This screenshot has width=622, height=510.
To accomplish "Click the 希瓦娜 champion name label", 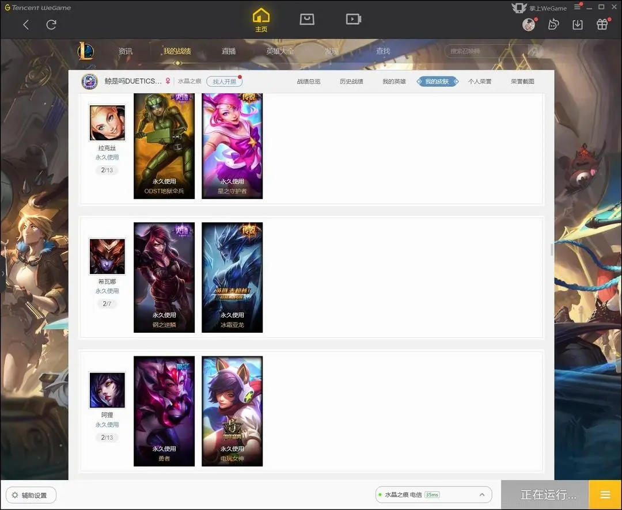I will pyautogui.click(x=107, y=281).
